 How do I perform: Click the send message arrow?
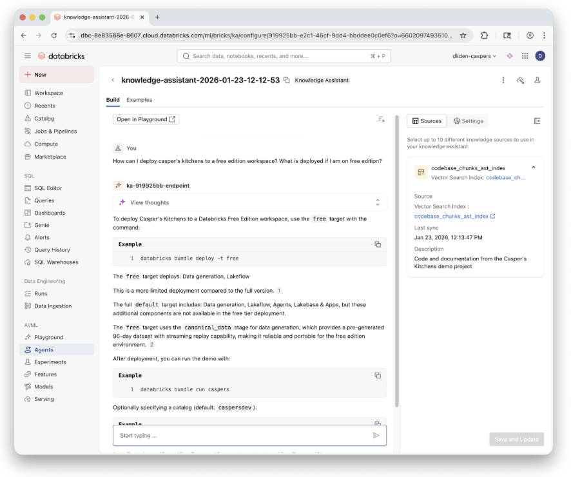[x=376, y=436]
